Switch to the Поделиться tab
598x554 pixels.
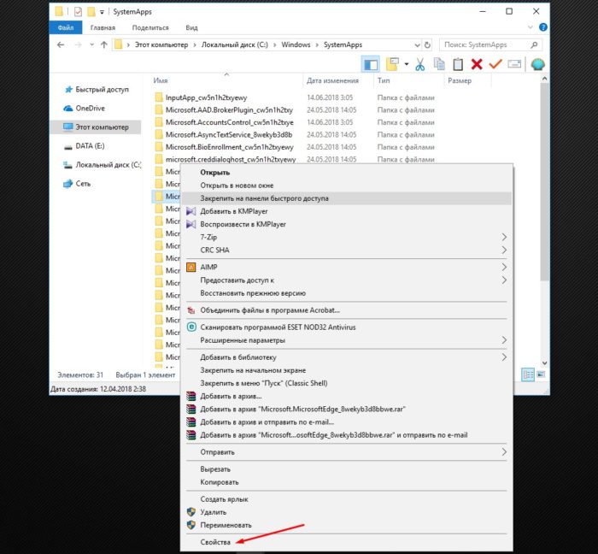pos(150,27)
